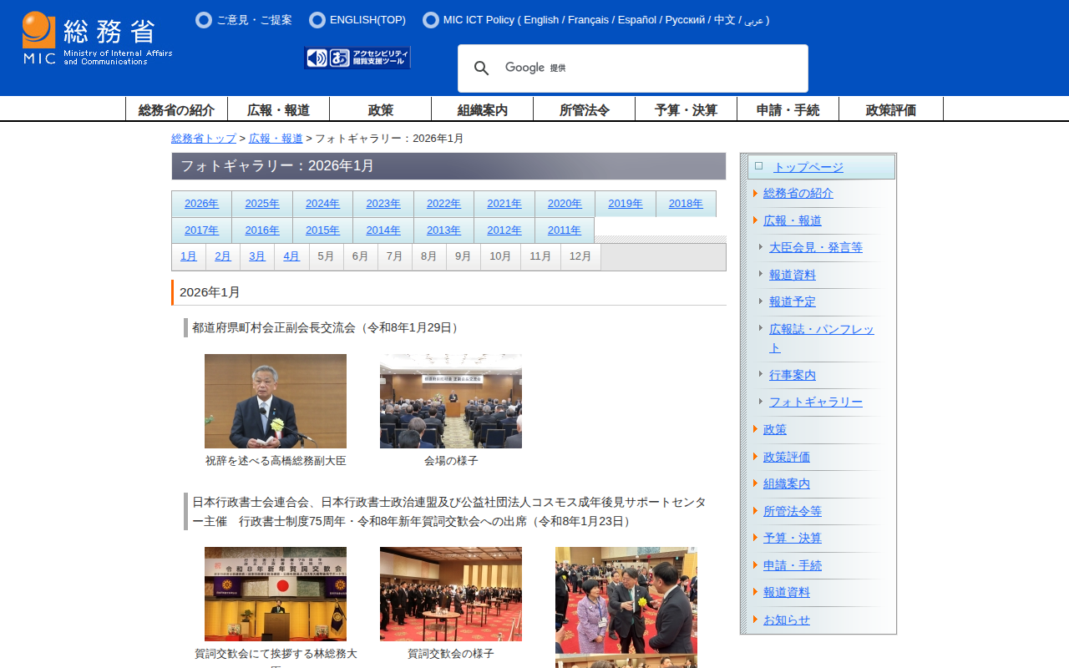The height and width of the screenshot is (668, 1069).
Task: Expand the 政策 sidebar section arrow
Action: tap(755, 429)
